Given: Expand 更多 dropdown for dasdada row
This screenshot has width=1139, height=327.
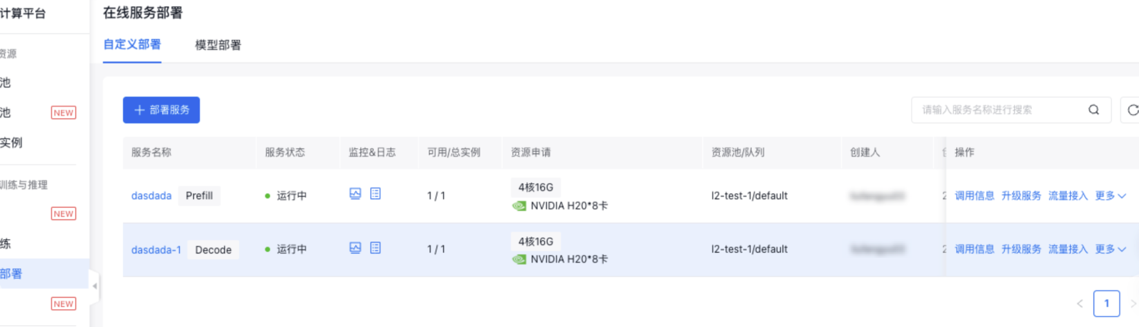Looking at the screenshot, I should click(1111, 196).
